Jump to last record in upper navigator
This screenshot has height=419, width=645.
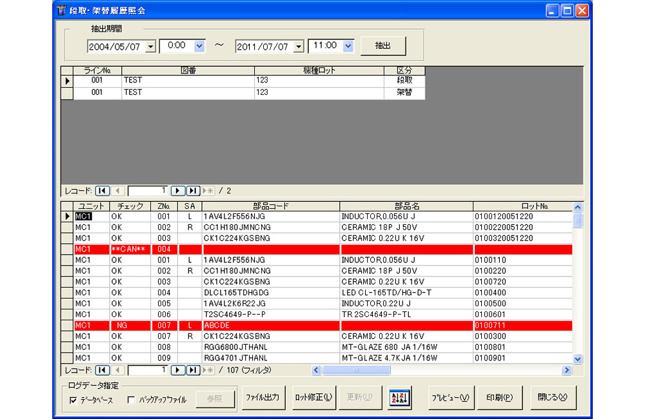193,191
